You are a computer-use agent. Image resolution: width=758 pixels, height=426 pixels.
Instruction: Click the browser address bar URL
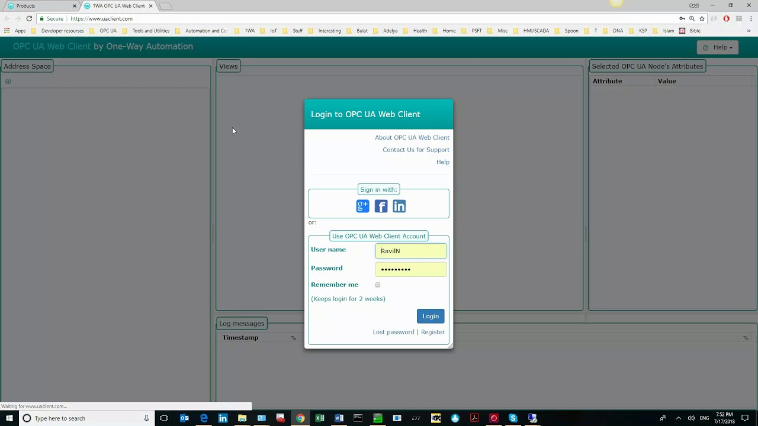coord(101,18)
